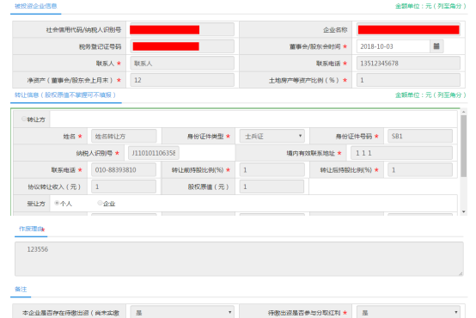The image size is (476, 318).
Task: Click the 转让前持股比例 input field
Action: click(272, 170)
